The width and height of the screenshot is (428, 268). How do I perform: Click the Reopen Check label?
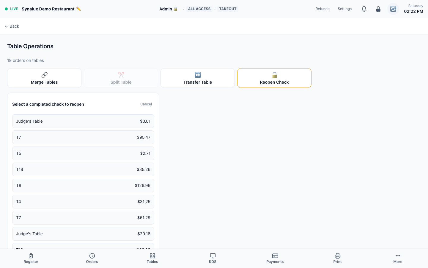(274, 82)
